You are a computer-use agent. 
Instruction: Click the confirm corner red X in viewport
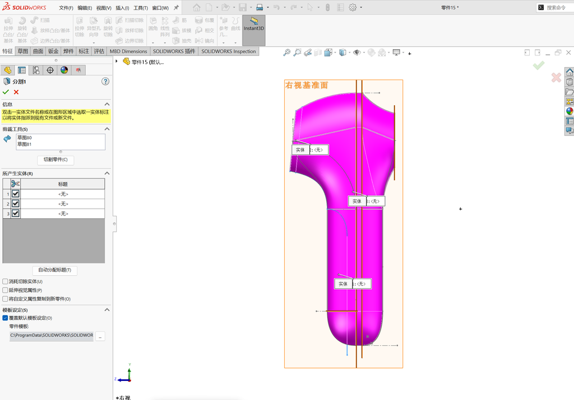click(x=556, y=77)
